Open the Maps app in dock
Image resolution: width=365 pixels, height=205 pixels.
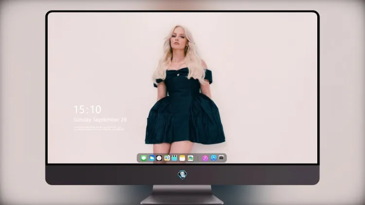click(x=167, y=158)
